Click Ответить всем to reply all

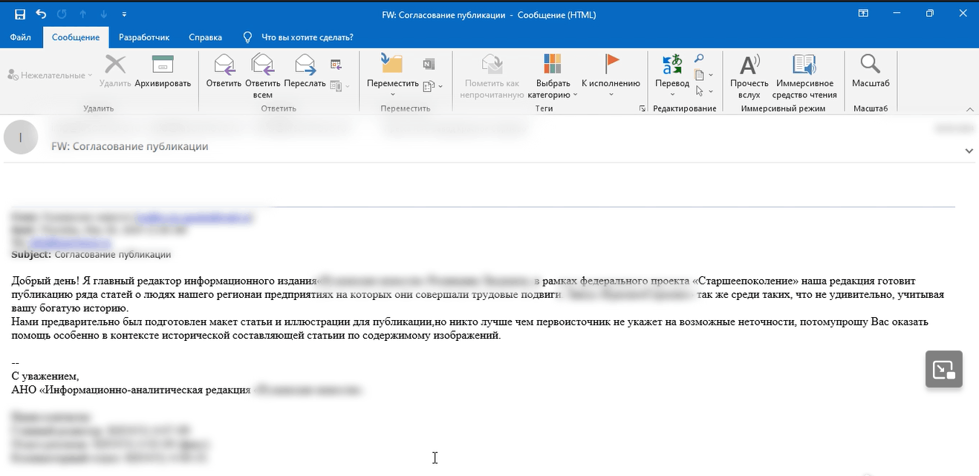263,76
